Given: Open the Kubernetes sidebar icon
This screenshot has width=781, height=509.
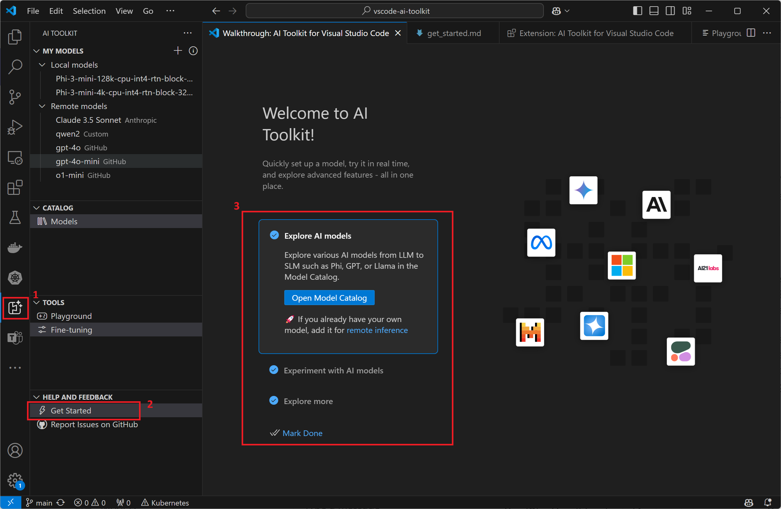Looking at the screenshot, I should (x=15, y=278).
